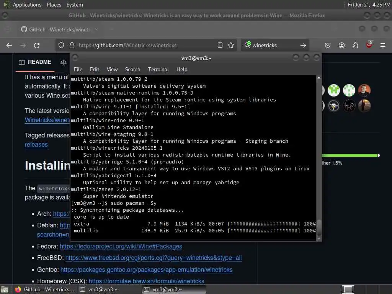392x294 pixels.
Task: Open terminal Search menu
Action: point(132,70)
